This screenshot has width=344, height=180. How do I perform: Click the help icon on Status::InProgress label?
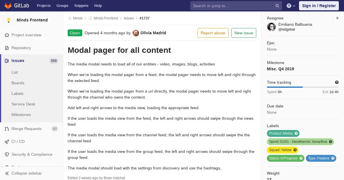pyautogui.click(x=301, y=158)
